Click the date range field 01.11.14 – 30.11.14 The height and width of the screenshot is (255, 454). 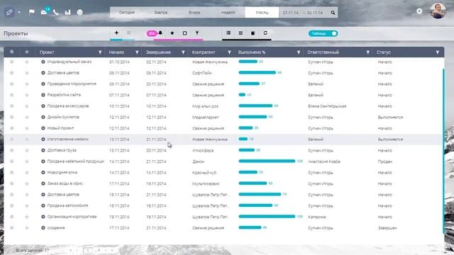303,13
